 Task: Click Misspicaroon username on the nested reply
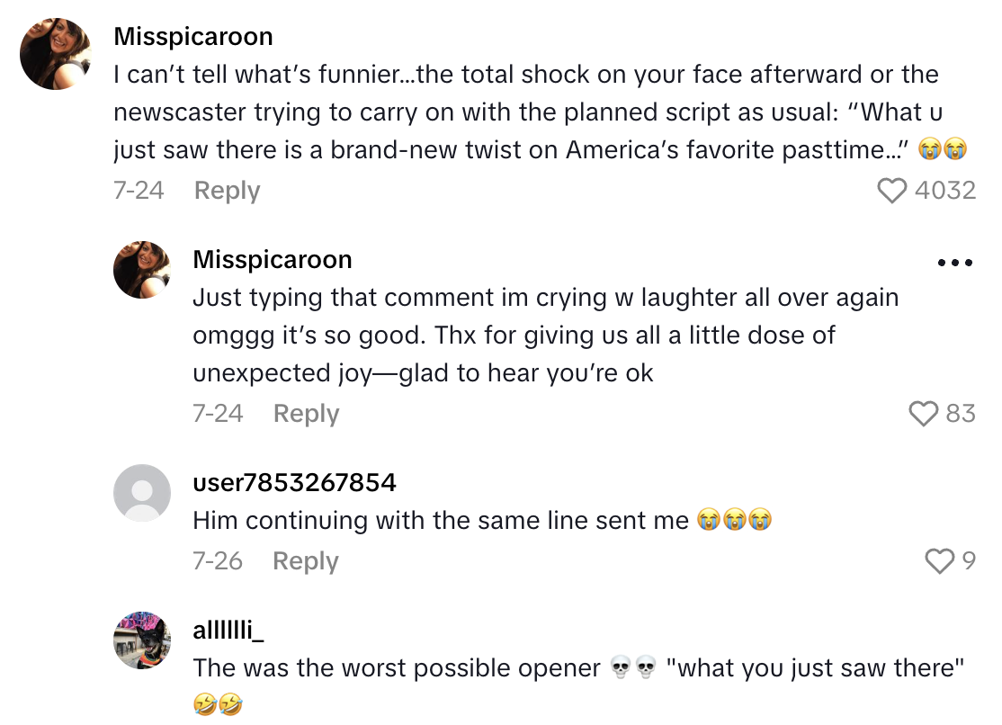(273, 260)
